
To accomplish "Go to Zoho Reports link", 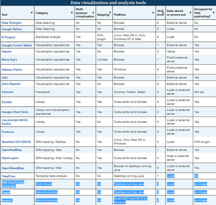I will [11, 84].
